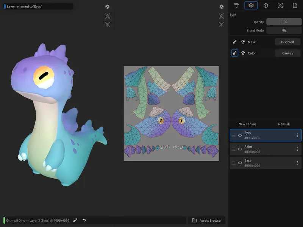Open the options menu for the Paint layer
Viewport: 303px width, 227px height.
click(x=297, y=149)
